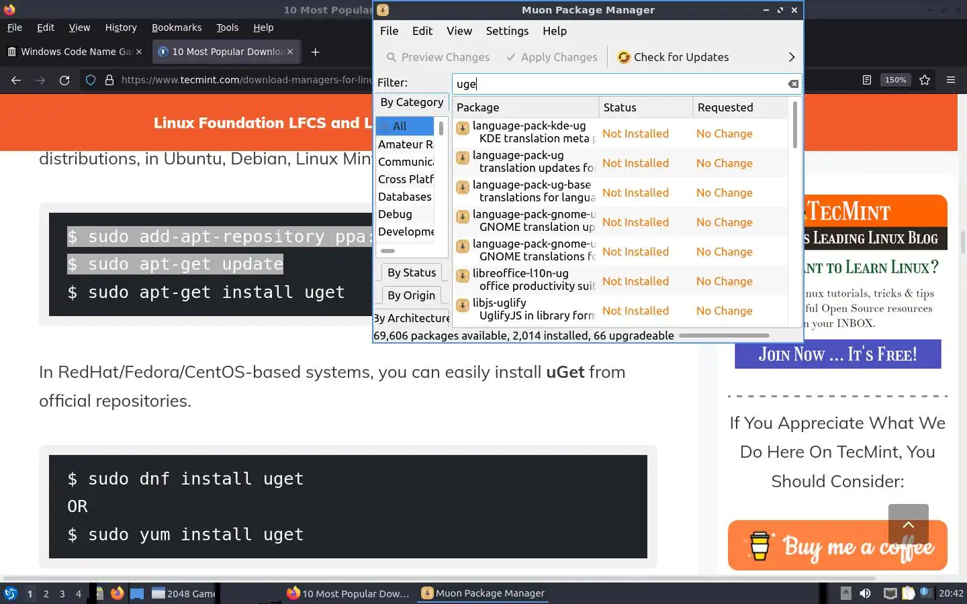Open the Edit menu in Muon
967x604 pixels.
pos(422,31)
